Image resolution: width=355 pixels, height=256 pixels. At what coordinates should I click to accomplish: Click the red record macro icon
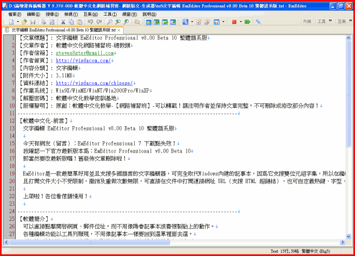coord(233,22)
